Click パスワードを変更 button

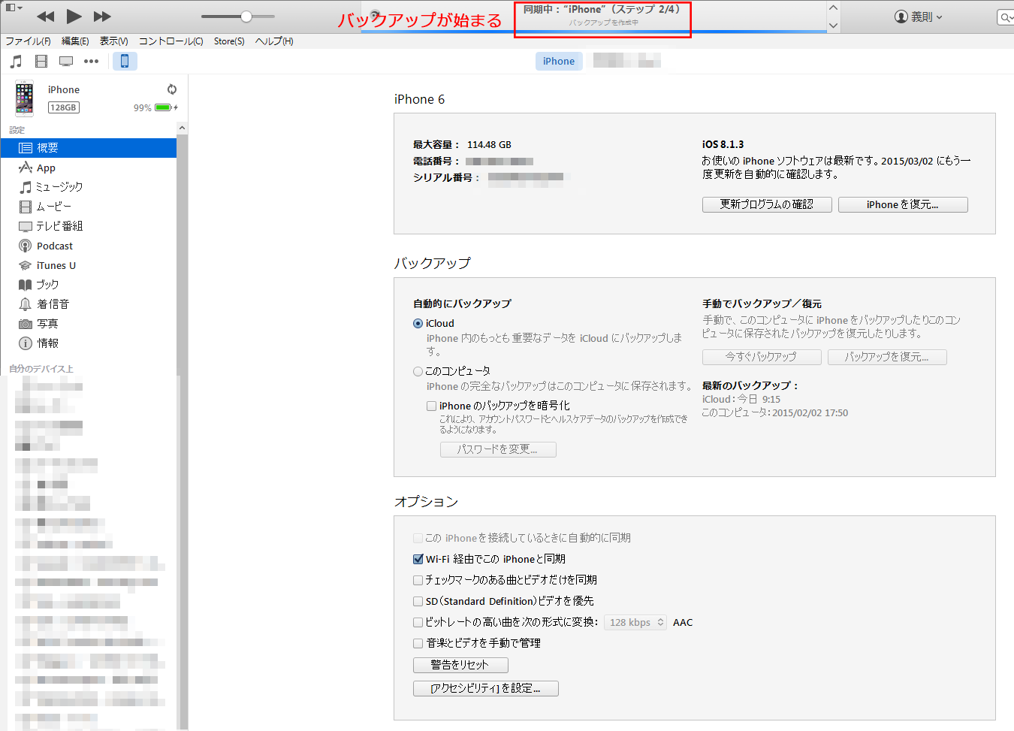[x=498, y=449]
